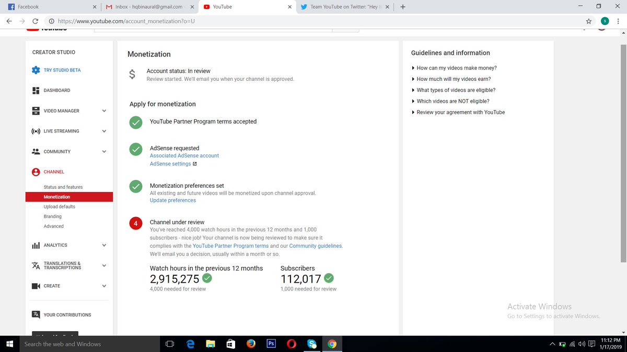Expand 'How can my videos make money?'
Viewport: 627px width, 352px height.
tap(454, 68)
